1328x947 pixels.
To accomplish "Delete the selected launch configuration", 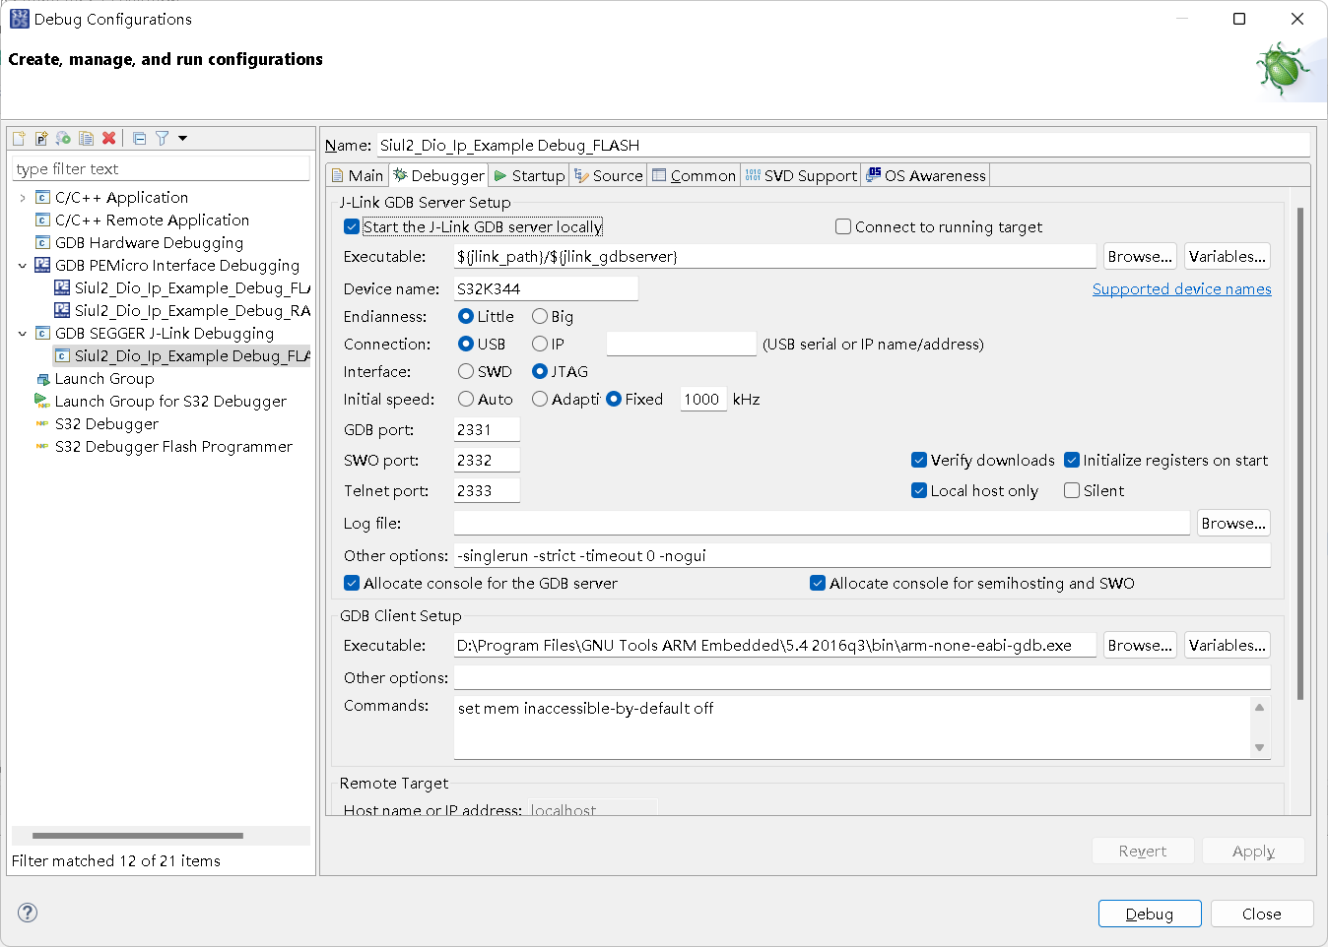I will tap(109, 139).
